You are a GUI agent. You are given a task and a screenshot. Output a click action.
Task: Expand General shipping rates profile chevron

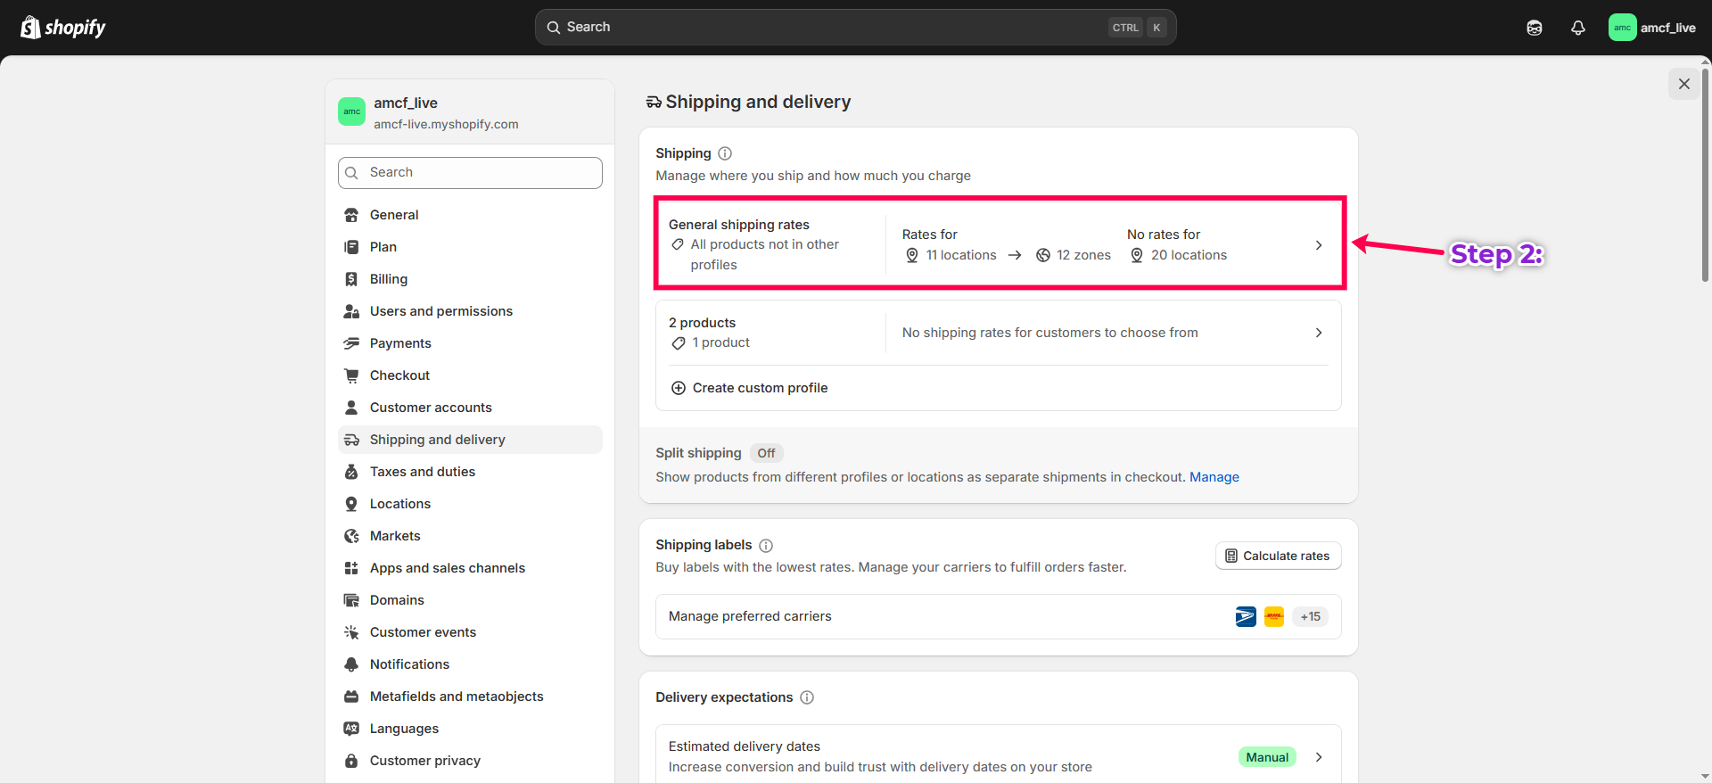point(1319,245)
